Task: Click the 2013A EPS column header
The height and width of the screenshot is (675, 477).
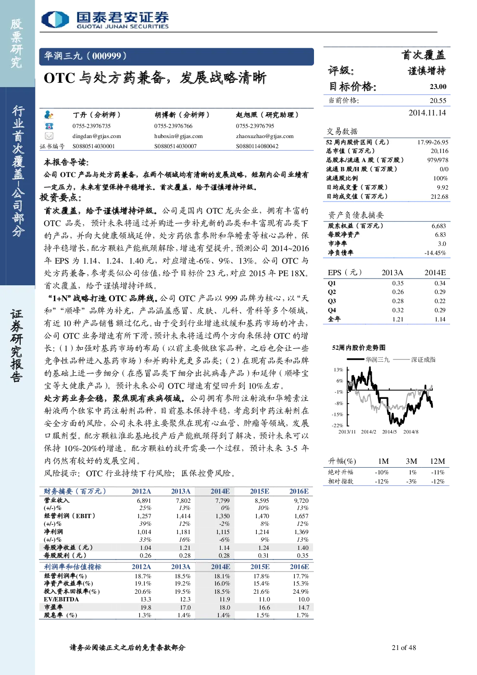Action: click(x=392, y=272)
